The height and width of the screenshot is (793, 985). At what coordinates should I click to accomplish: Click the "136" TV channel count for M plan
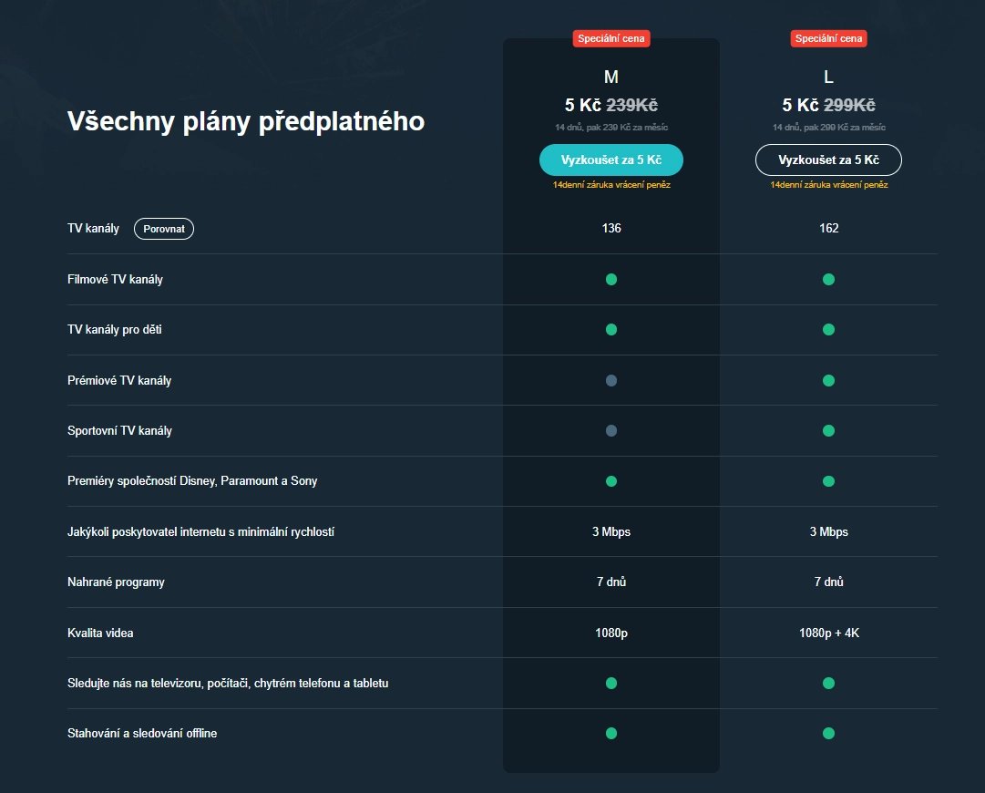pos(611,228)
